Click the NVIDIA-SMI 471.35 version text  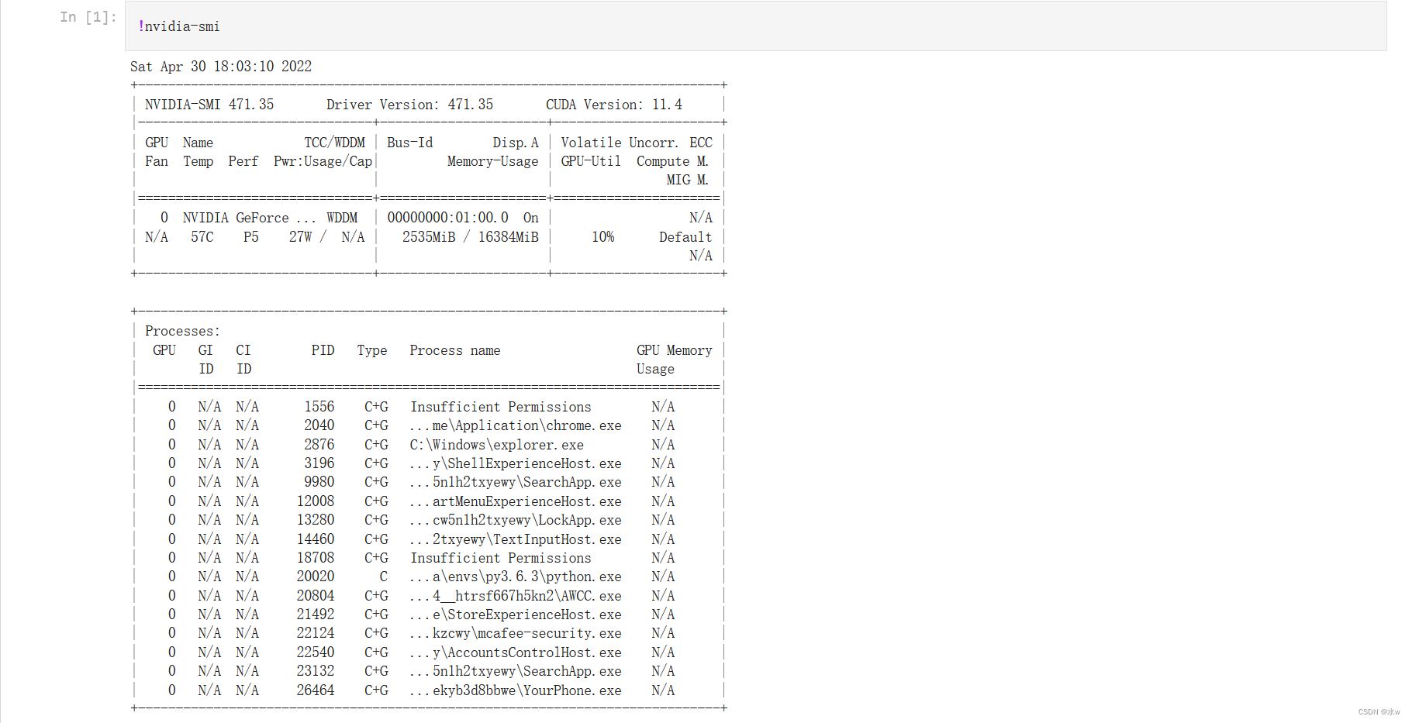coord(206,104)
